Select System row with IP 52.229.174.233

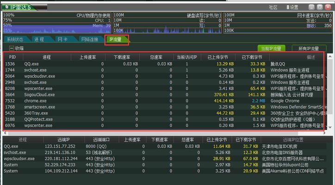165,165
